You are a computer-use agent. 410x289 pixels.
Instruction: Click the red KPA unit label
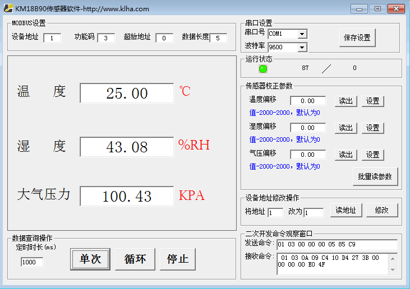(191, 195)
